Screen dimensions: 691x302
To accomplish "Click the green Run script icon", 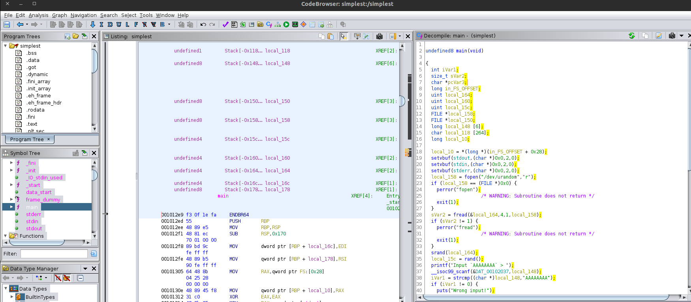I will 286,24.
